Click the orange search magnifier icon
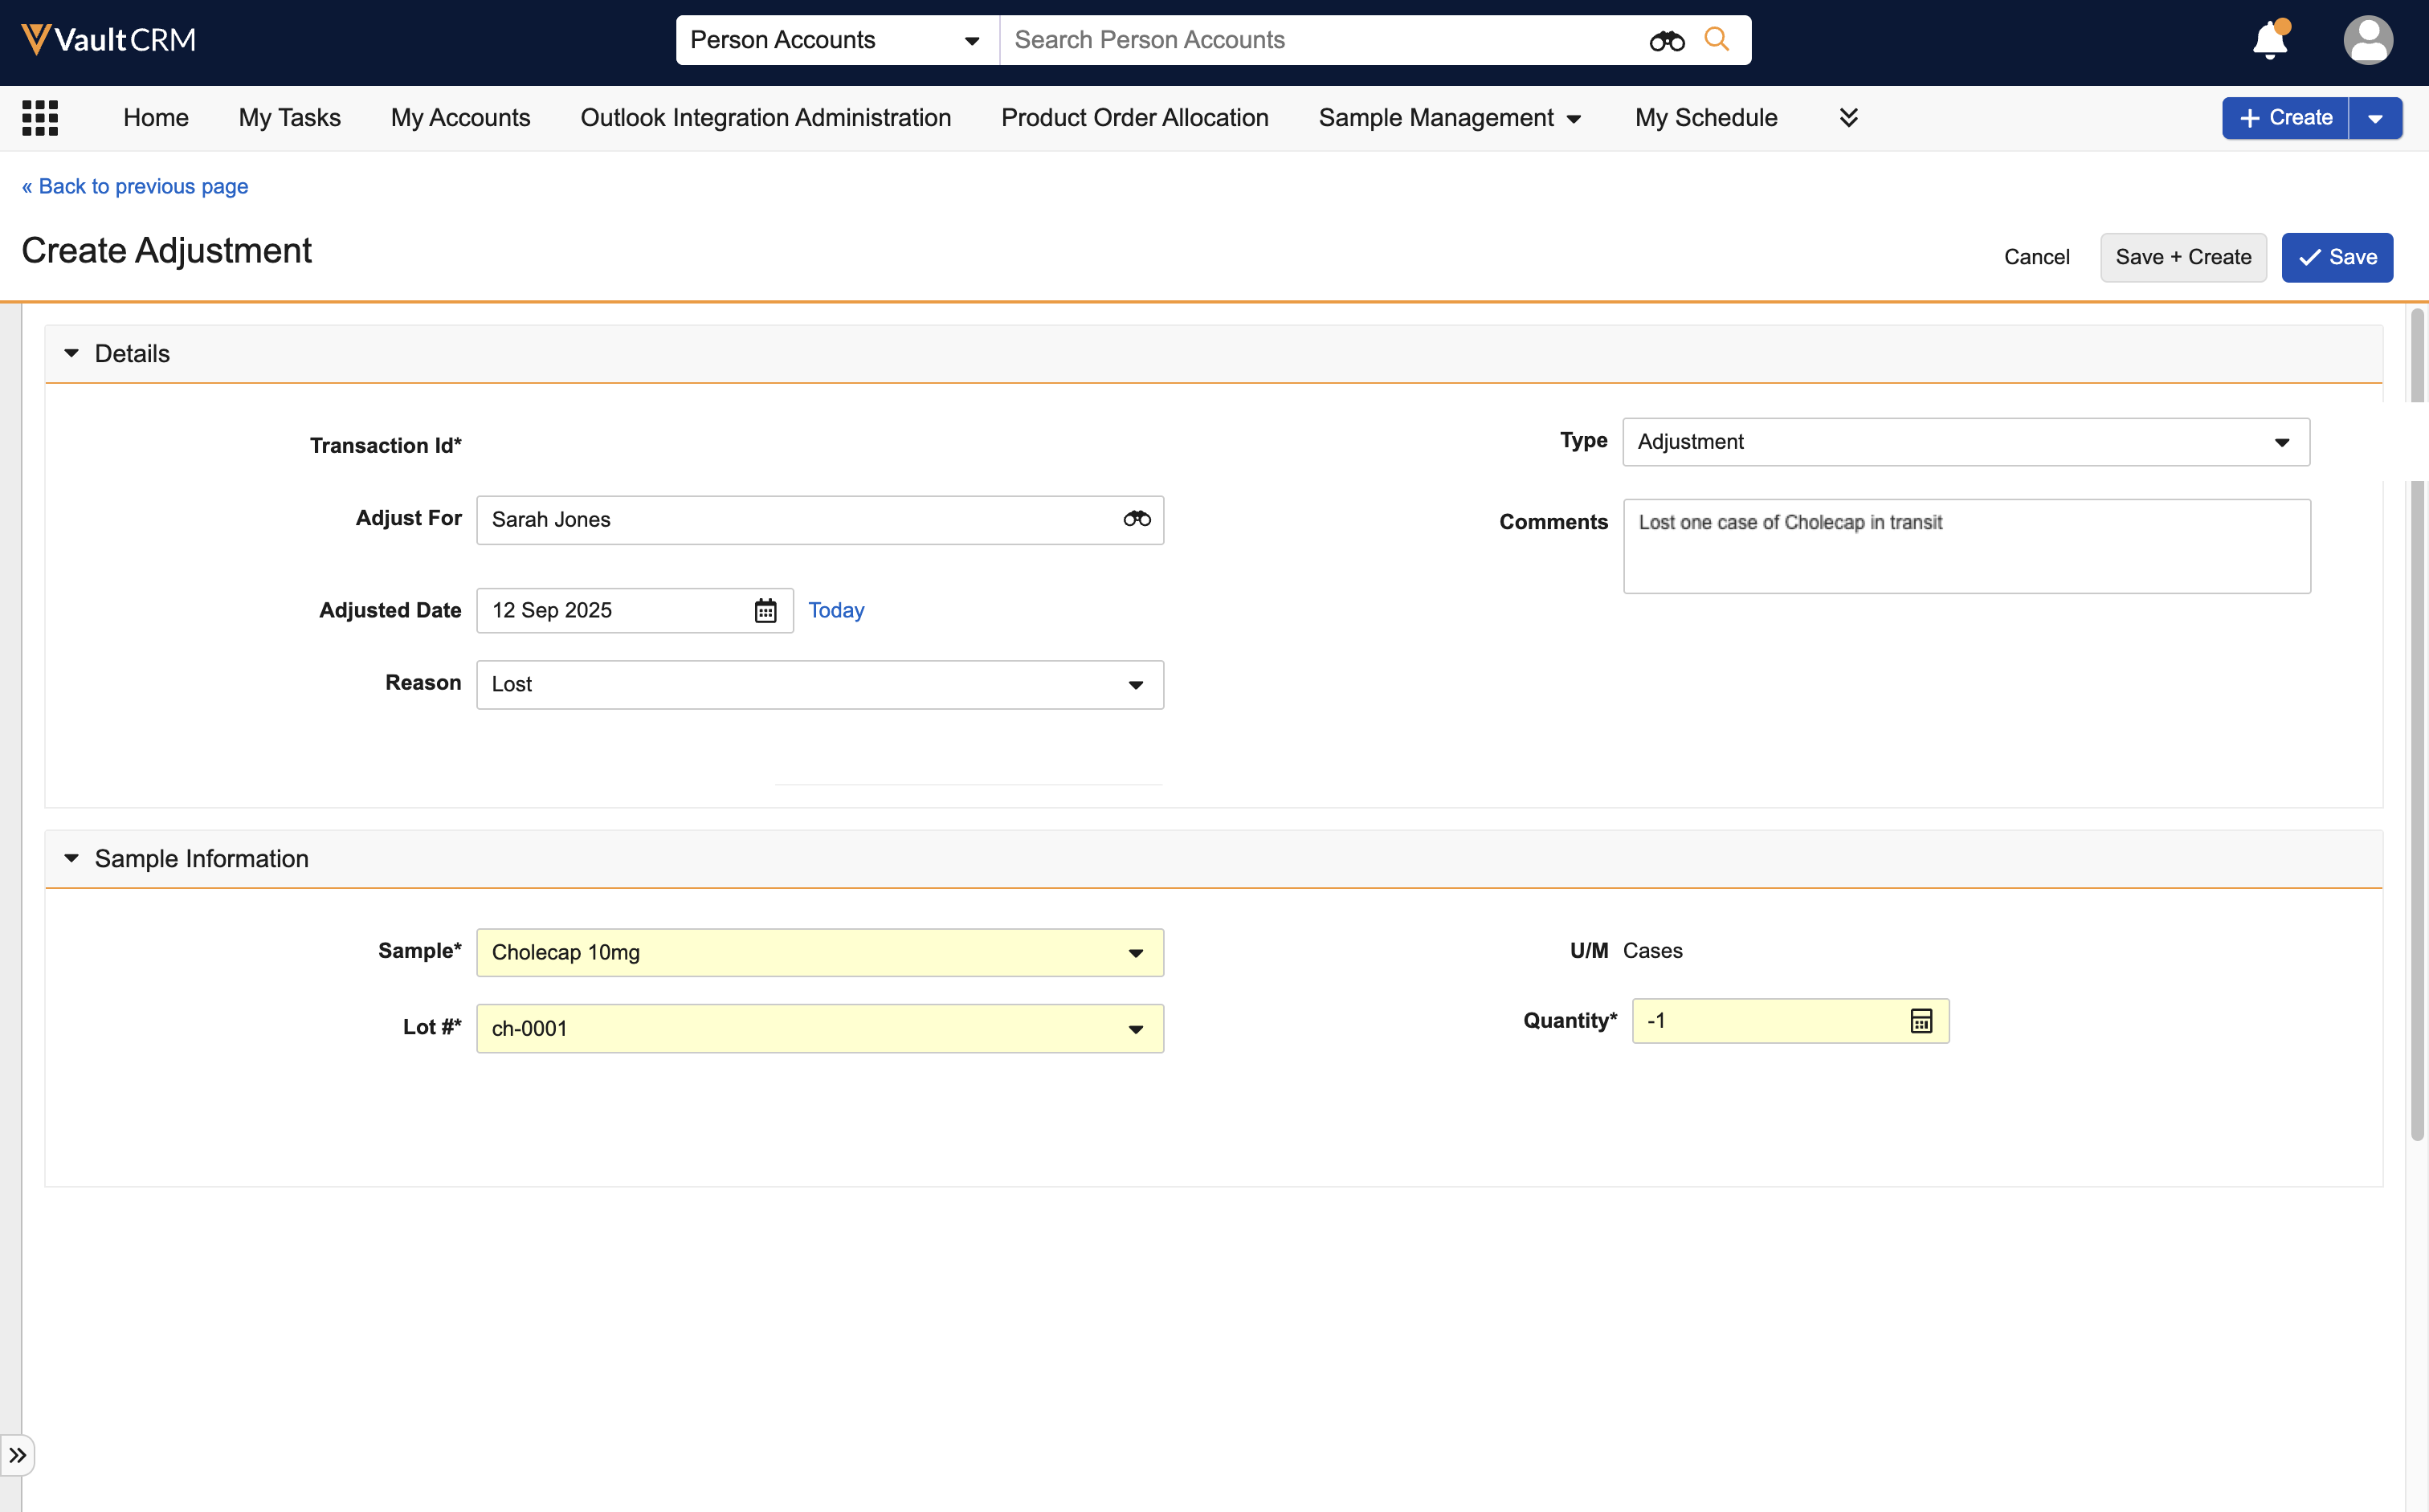This screenshot has width=2429, height=1512. tap(1717, 40)
